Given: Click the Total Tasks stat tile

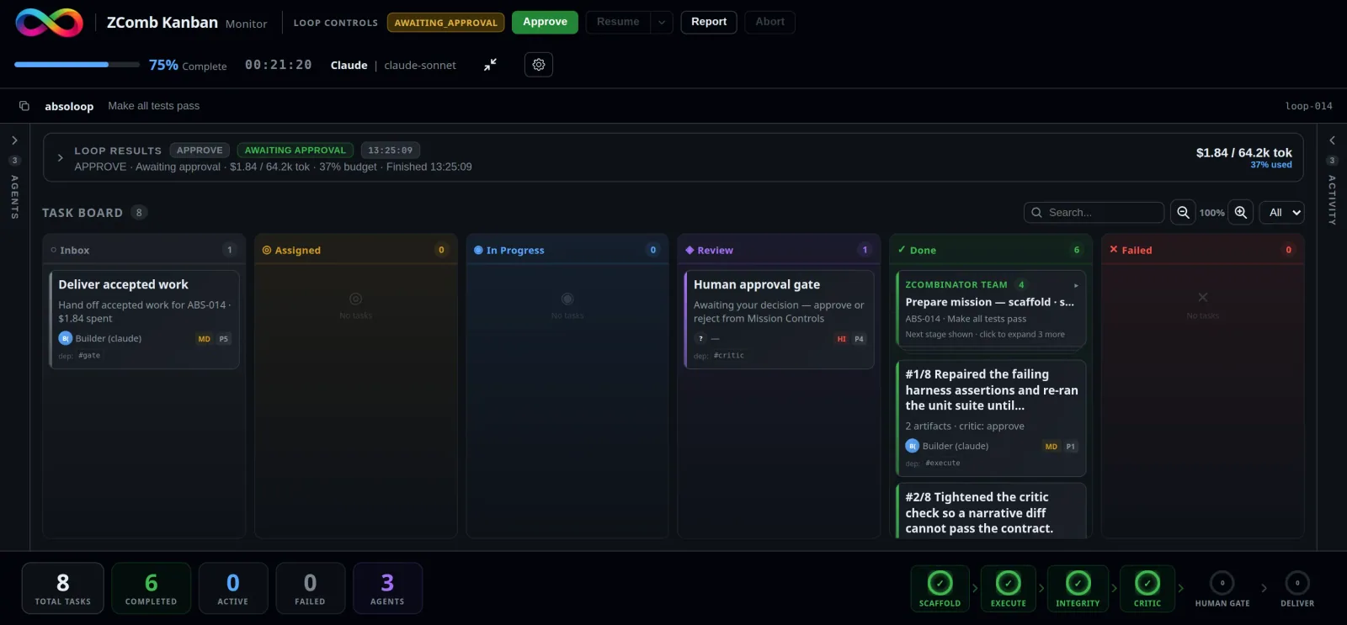Looking at the screenshot, I should (x=63, y=588).
